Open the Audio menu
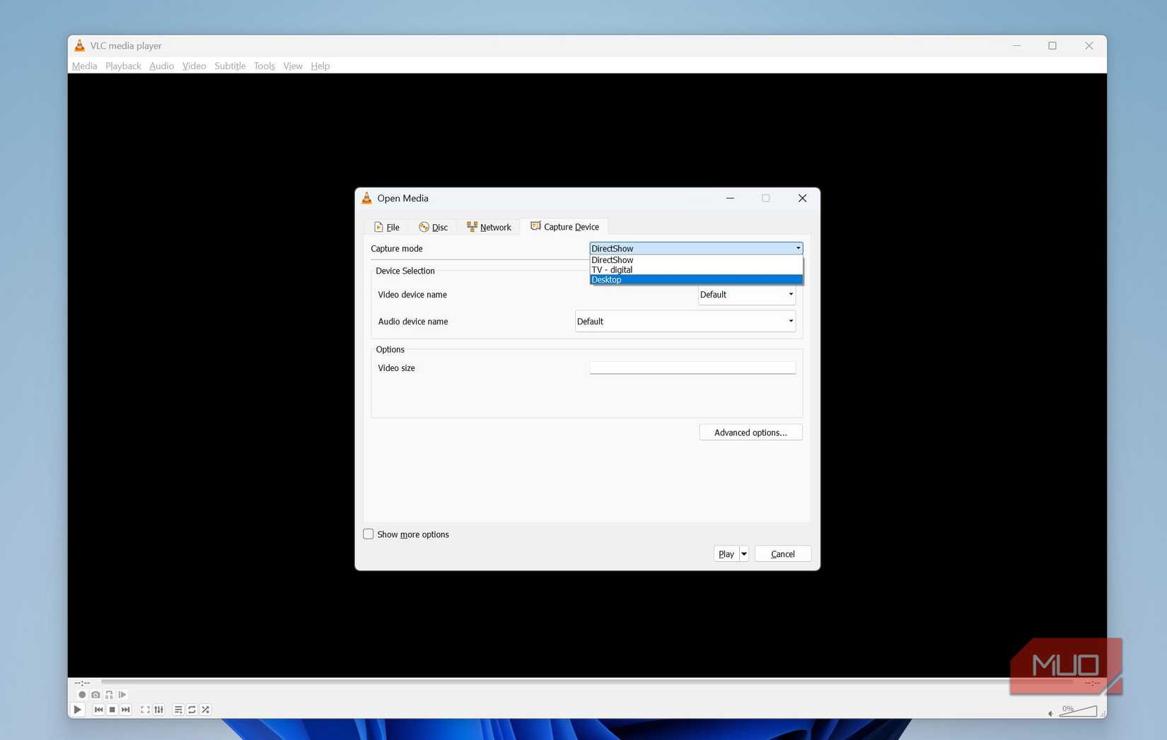Image resolution: width=1167 pixels, height=740 pixels. coord(161,66)
